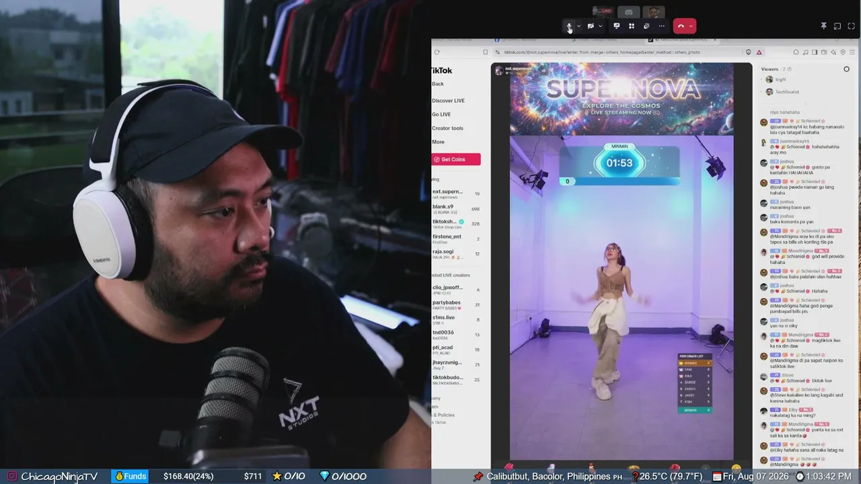Viewport: 861px width, 484px height.
Task: Select the Discord logo participant tile
Action: pyautogui.click(x=628, y=11)
